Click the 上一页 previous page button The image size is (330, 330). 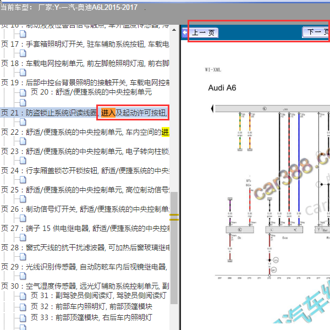(204, 32)
